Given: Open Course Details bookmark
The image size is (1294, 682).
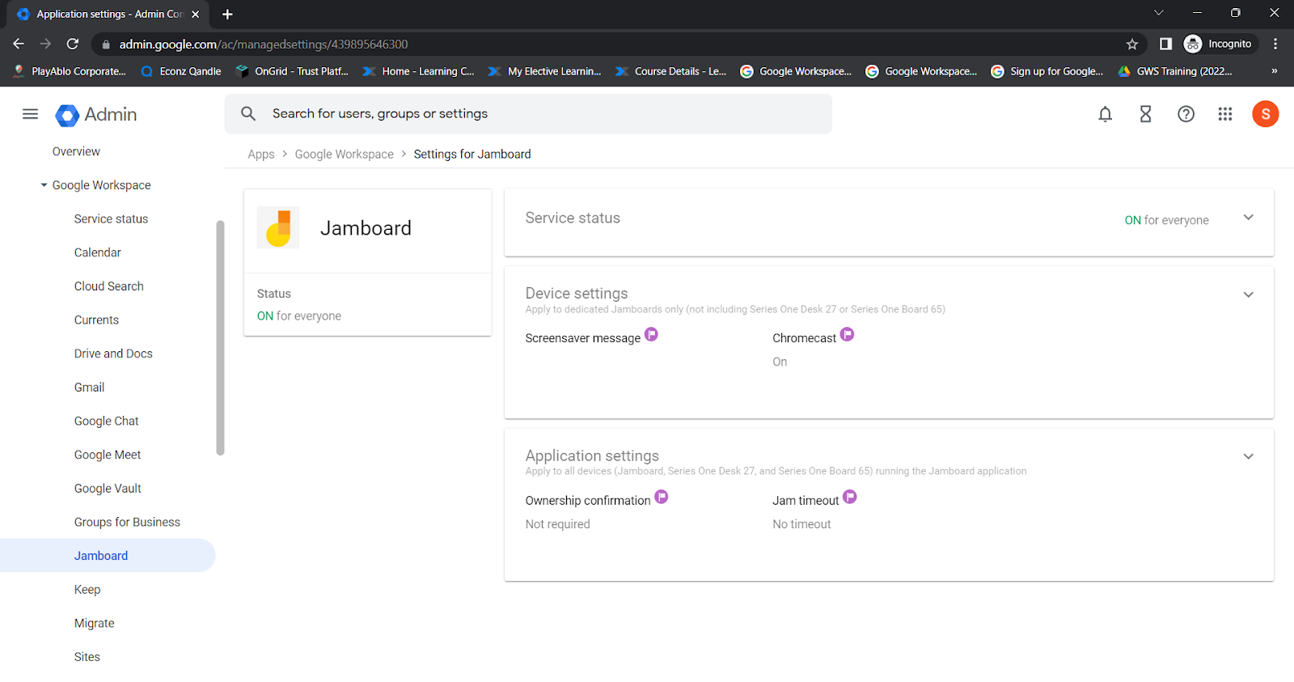Looking at the screenshot, I should (x=670, y=71).
